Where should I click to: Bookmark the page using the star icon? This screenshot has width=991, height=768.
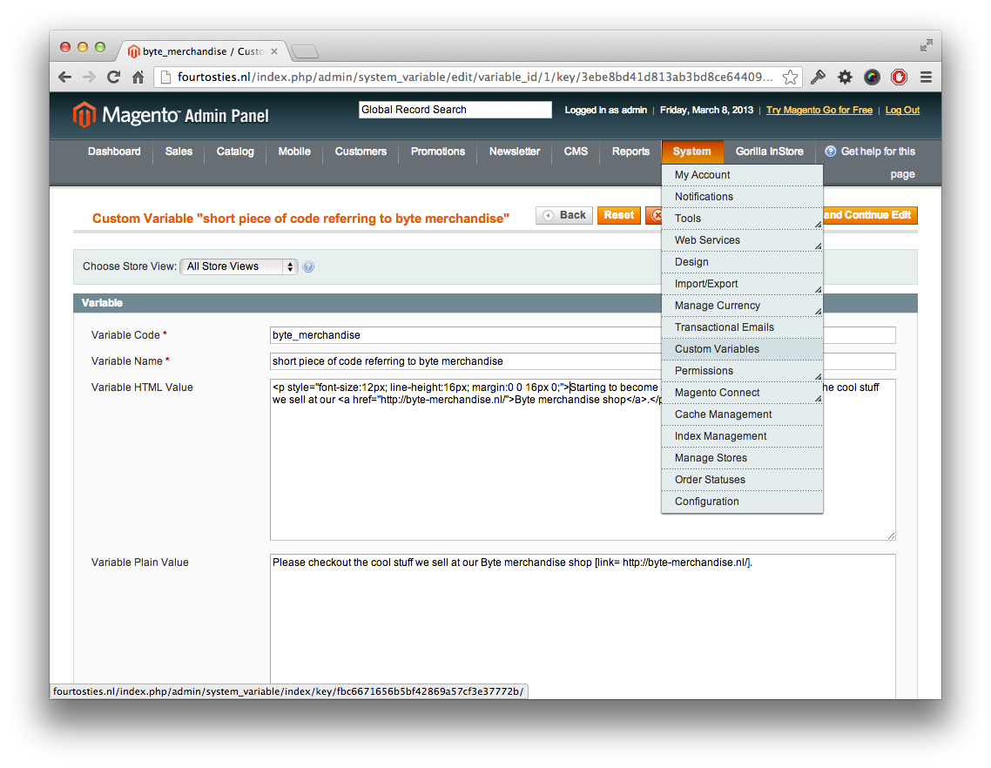pos(790,77)
